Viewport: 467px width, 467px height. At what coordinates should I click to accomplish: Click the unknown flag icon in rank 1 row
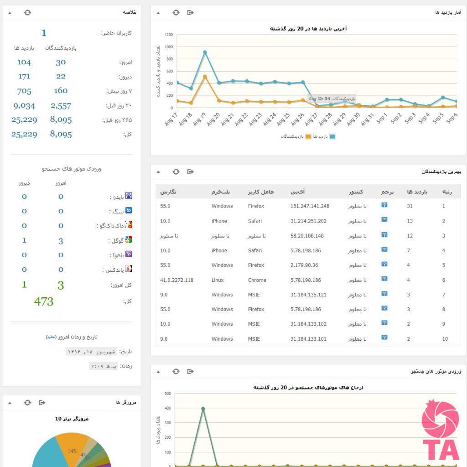[x=384, y=205]
